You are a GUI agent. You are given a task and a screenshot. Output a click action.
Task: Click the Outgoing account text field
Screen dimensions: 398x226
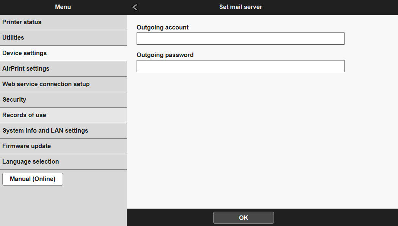(240, 39)
